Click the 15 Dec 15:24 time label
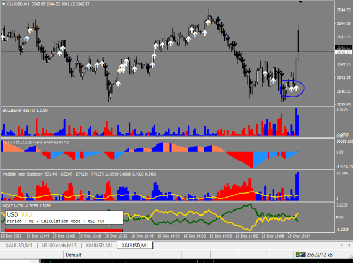This screenshot has height=263, width=353. click(299, 236)
